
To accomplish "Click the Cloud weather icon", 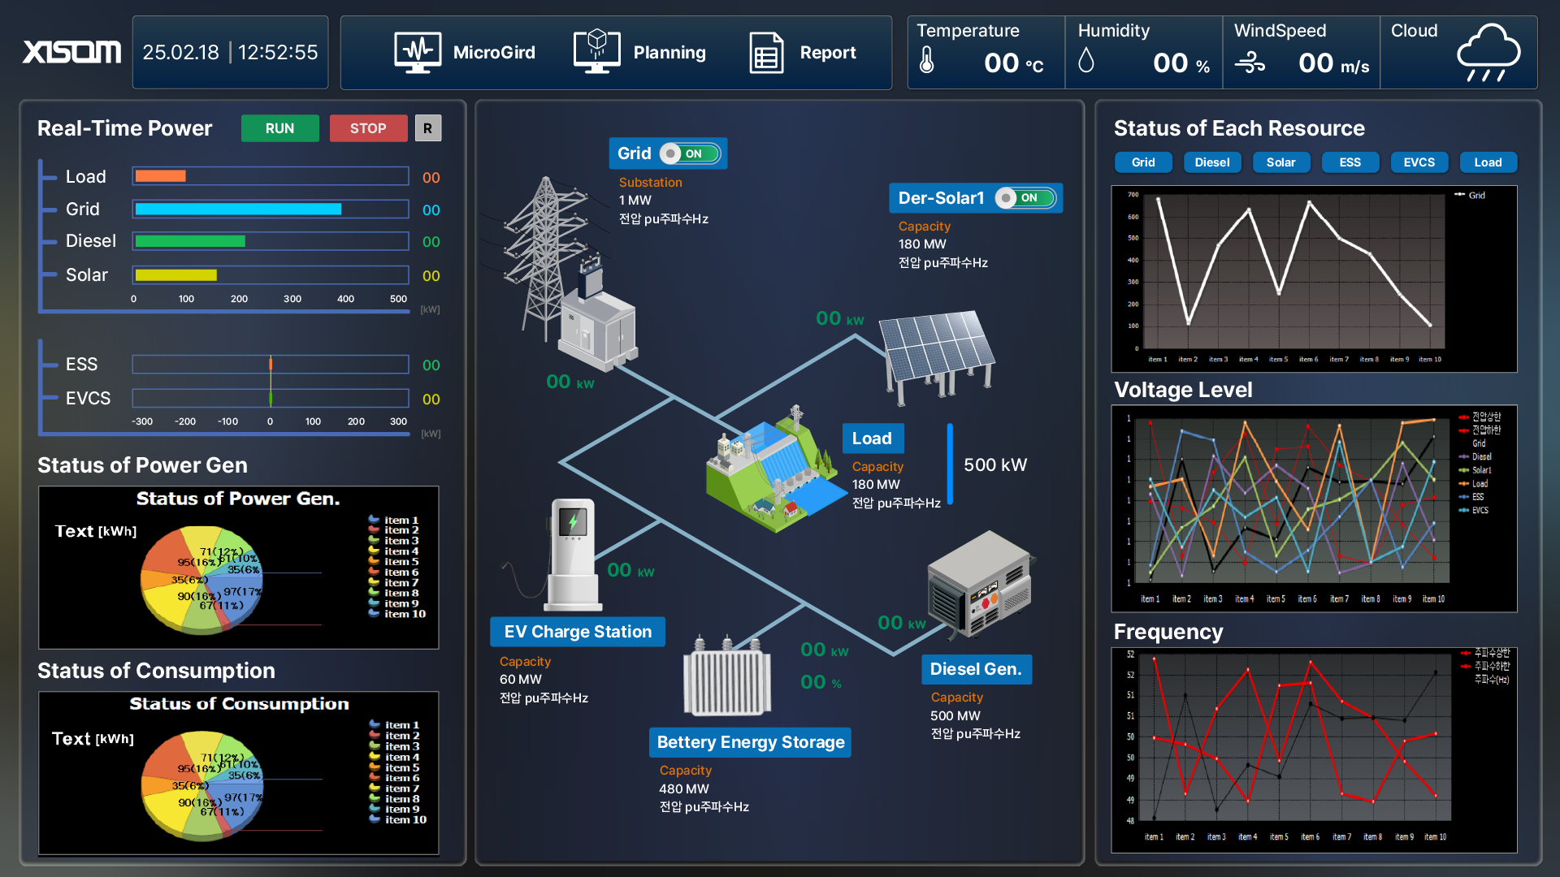I will click(x=1489, y=50).
